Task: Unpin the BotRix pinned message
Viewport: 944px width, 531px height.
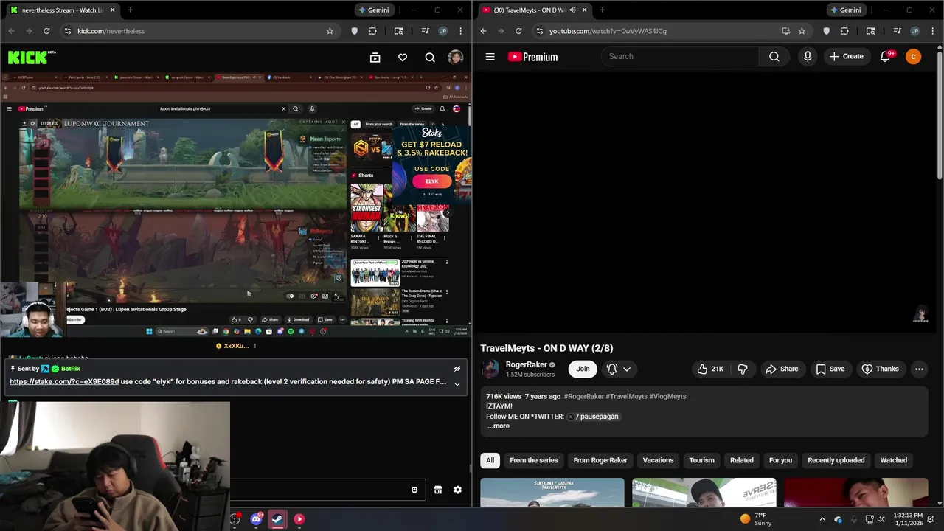Action: click(457, 369)
